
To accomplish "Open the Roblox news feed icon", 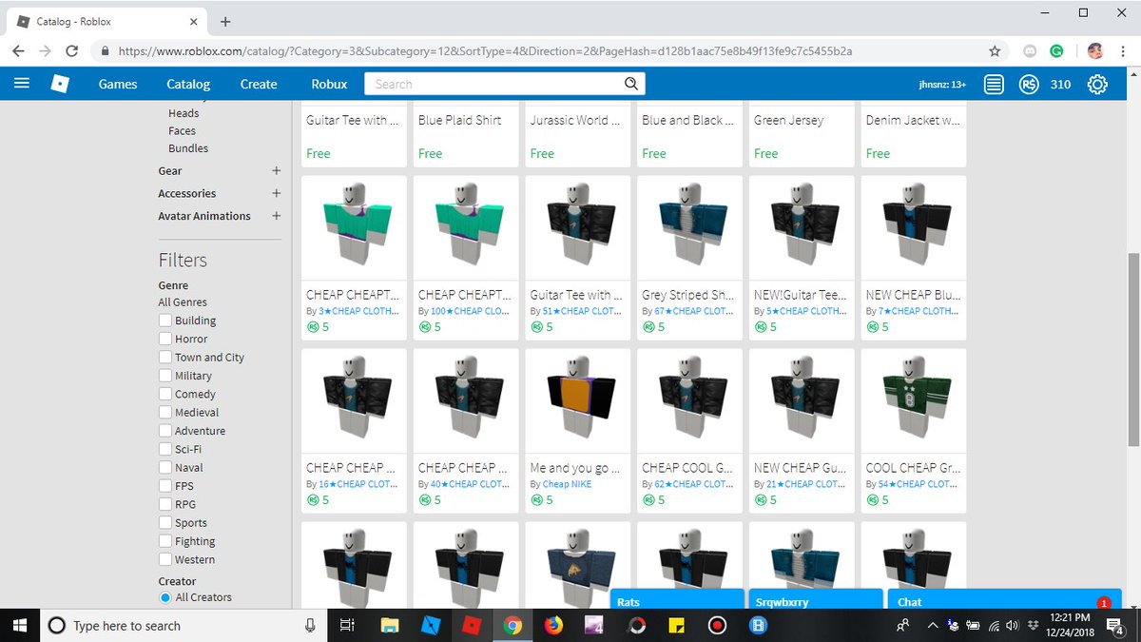I will (x=994, y=84).
